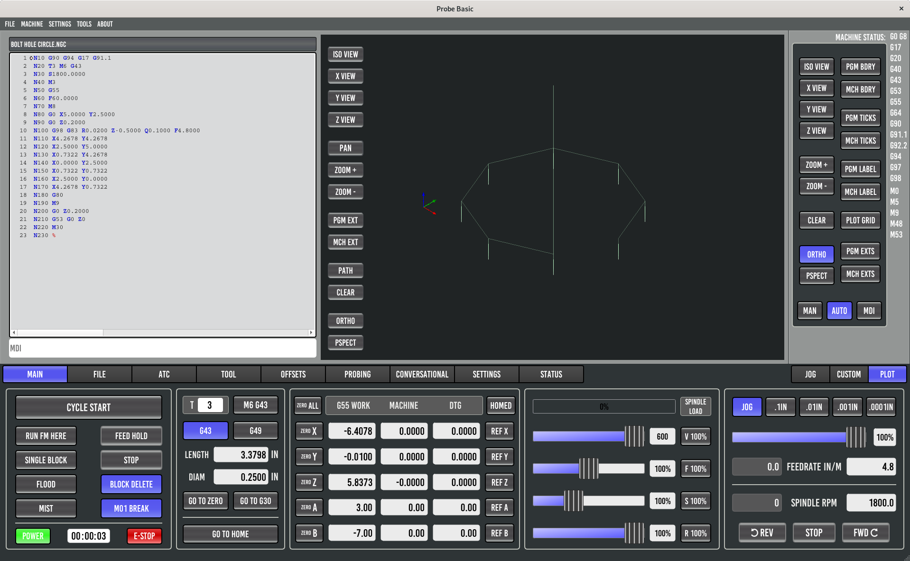Click the tool number field showing 3
910x561 pixels.
coord(210,405)
